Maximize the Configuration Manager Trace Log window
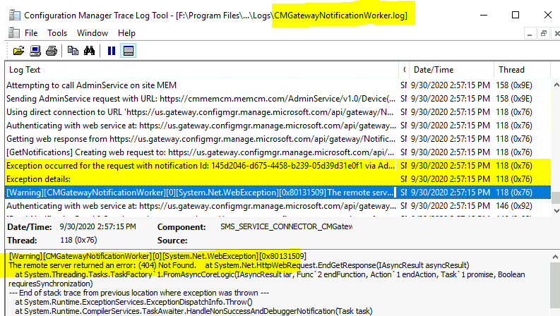Image resolution: width=560 pixels, height=316 pixels. (x=516, y=15)
